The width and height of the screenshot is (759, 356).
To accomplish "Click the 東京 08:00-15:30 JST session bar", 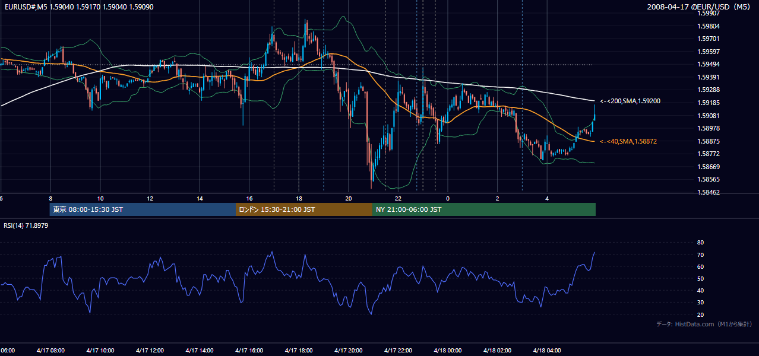I will [x=143, y=209].
